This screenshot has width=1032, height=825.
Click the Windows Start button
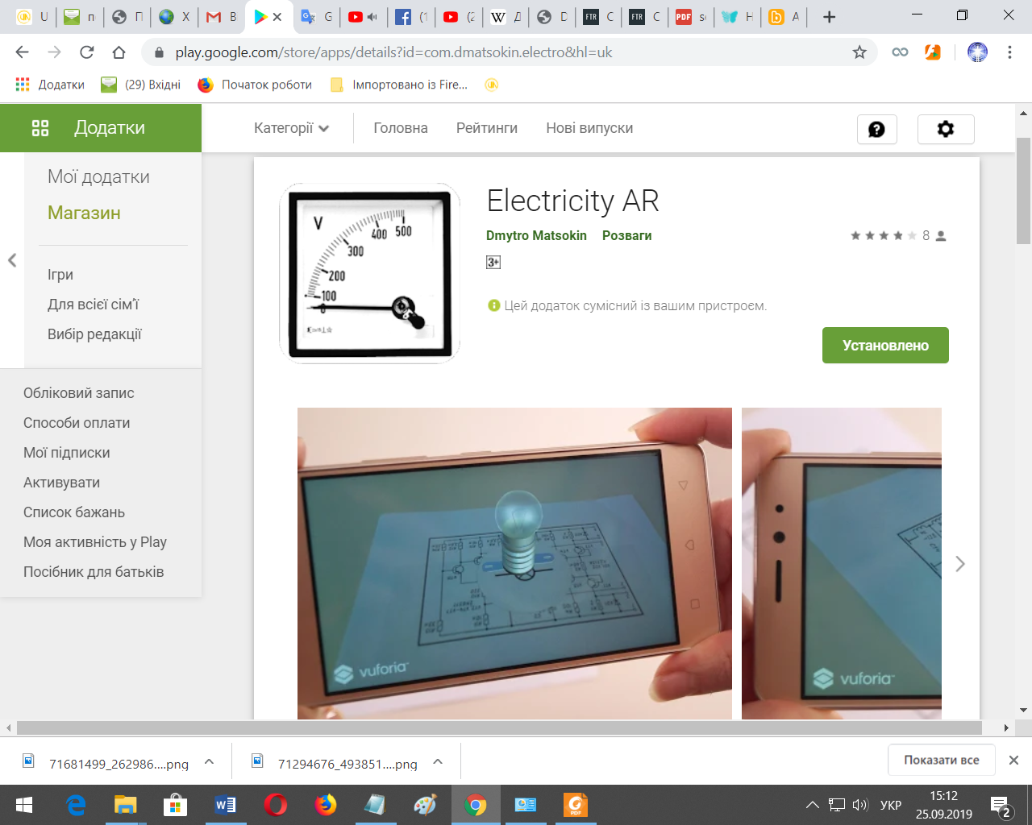click(x=24, y=805)
